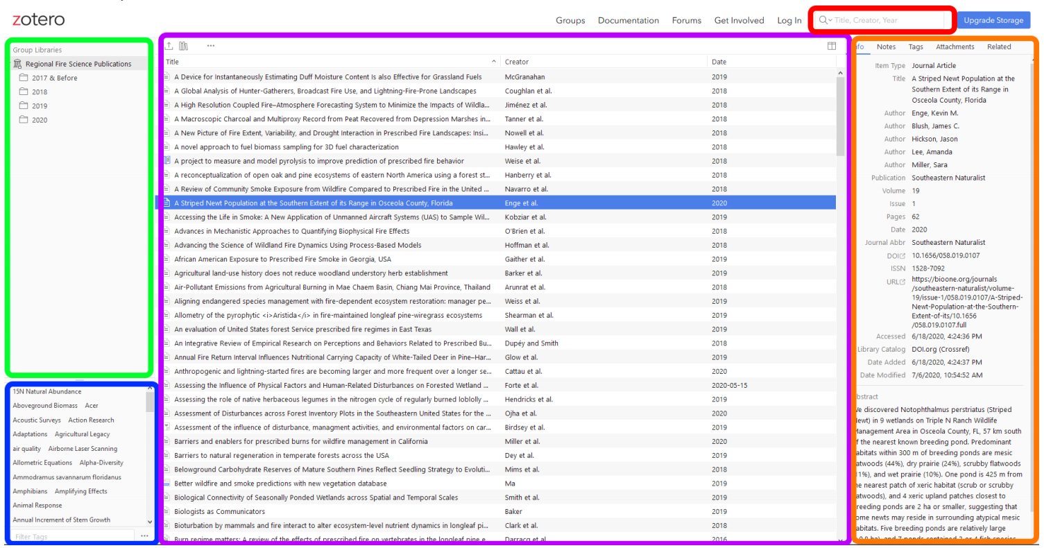The image size is (1044, 548).
Task: Open the Attachments tab
Action: [x=955, y=47]
